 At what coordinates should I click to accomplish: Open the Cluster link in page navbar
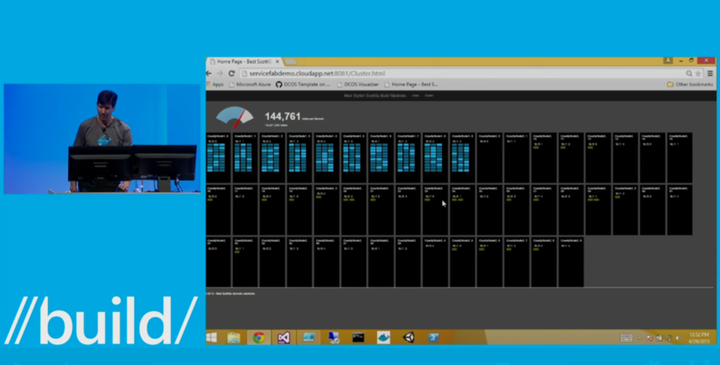click(x=429, y=95)
